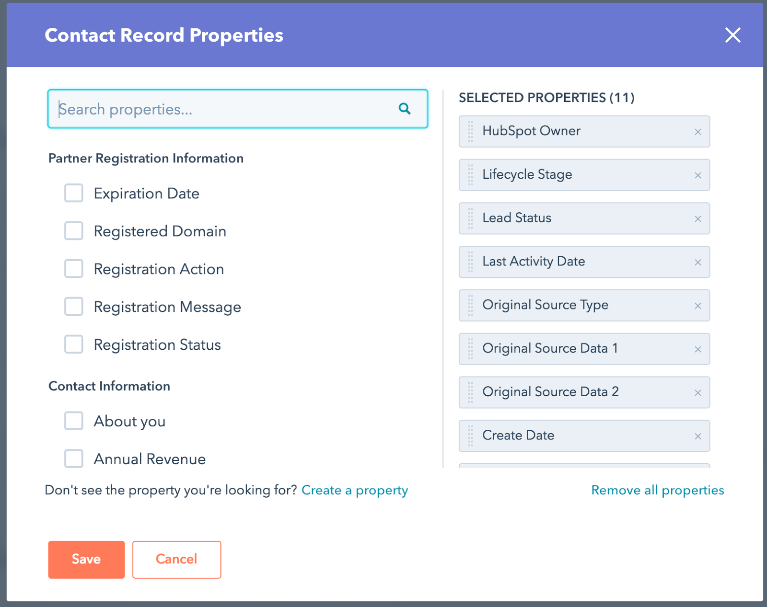Click the Original Source Data 1 label
The width and height of the screenshot is (767, 607).
[550, 348]
